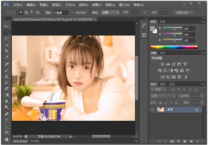Choose the Type (T) tool
This screenshot has height=145, width=208.
[x=6, y=120]
